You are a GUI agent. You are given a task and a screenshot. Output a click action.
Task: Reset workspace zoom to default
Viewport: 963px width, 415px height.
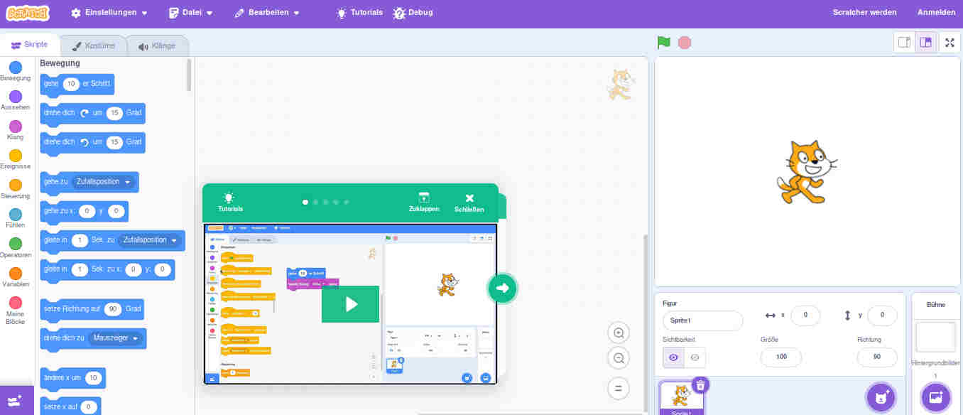(x=619, y=388)
